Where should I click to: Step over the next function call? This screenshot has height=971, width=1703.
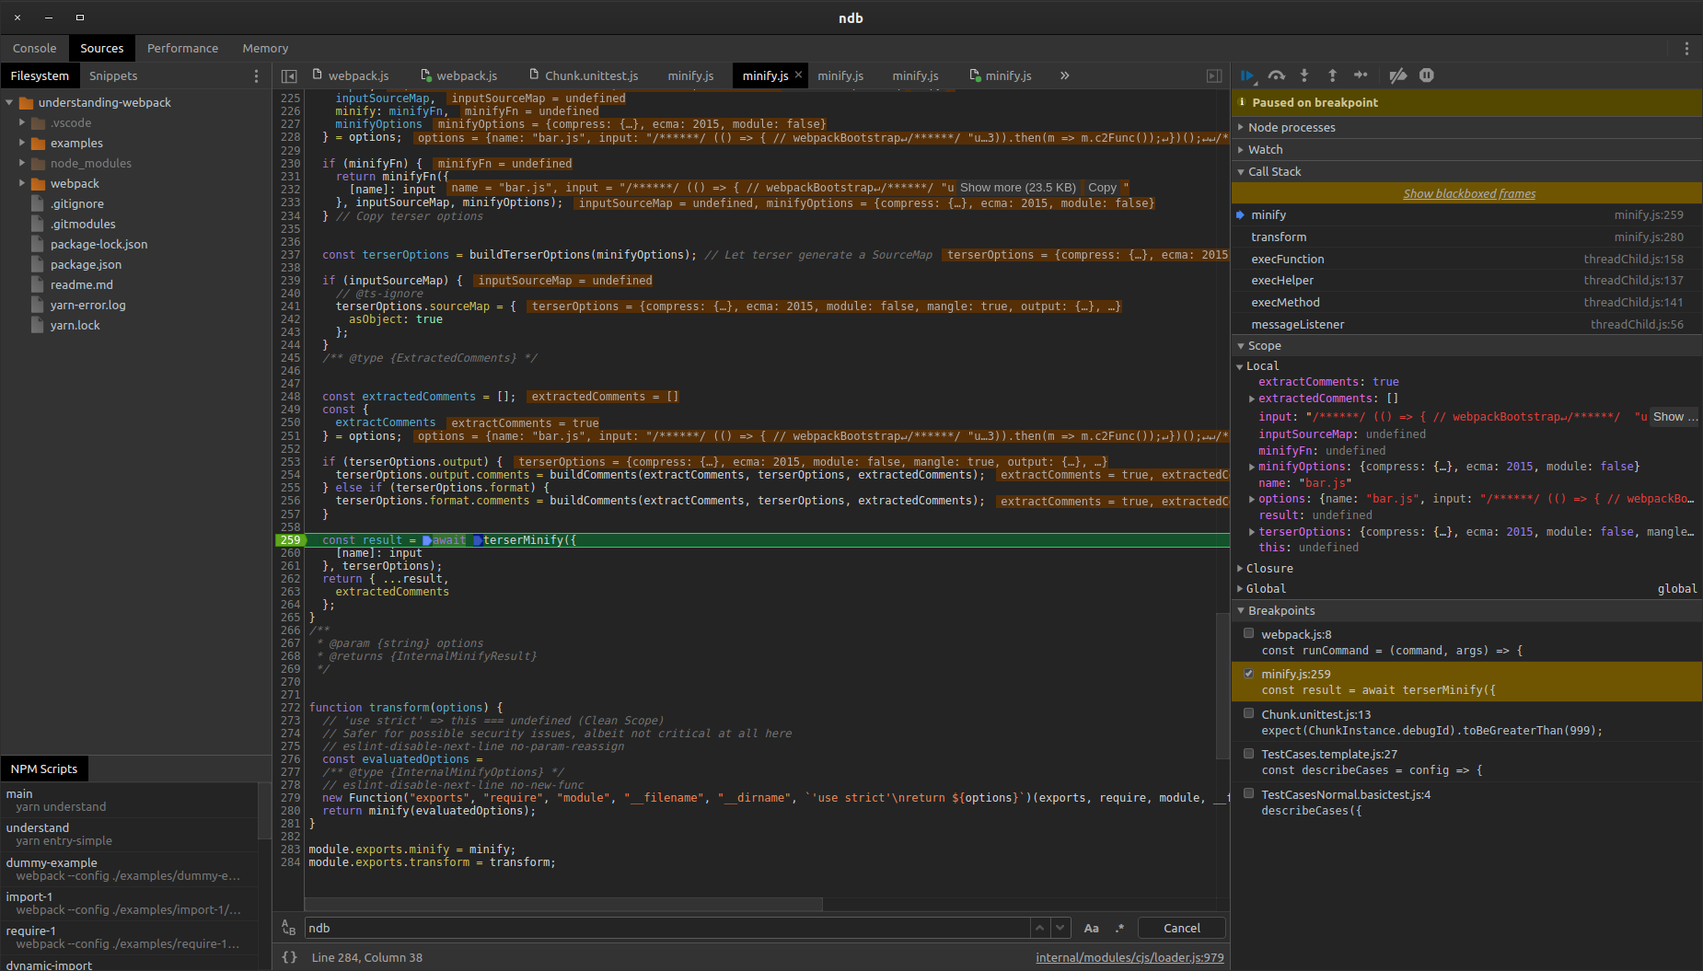pos(1276,75)
